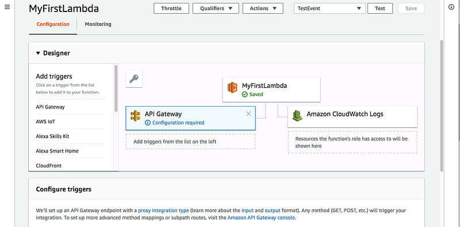Viewport: 460px width, 227px height.
Task: Open the hamburger navigation menu
Action: [x=7, y=7]
